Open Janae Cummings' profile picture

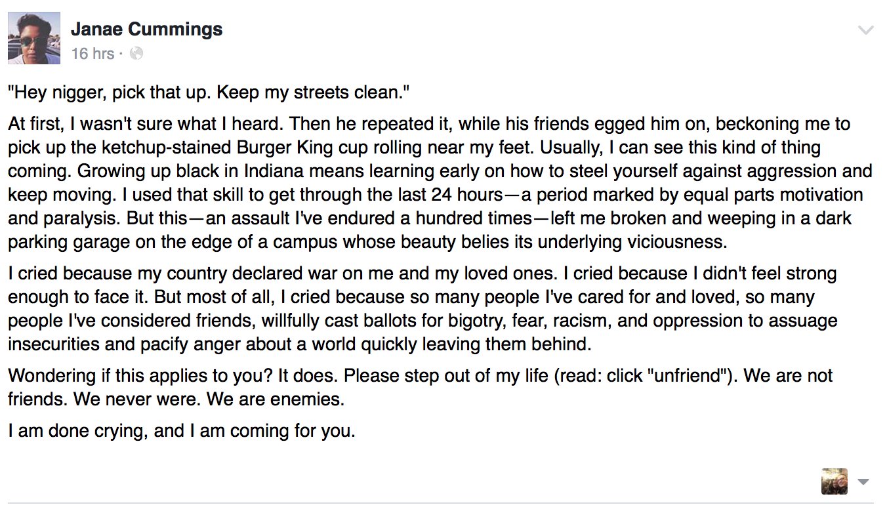(x=34, y=38)
